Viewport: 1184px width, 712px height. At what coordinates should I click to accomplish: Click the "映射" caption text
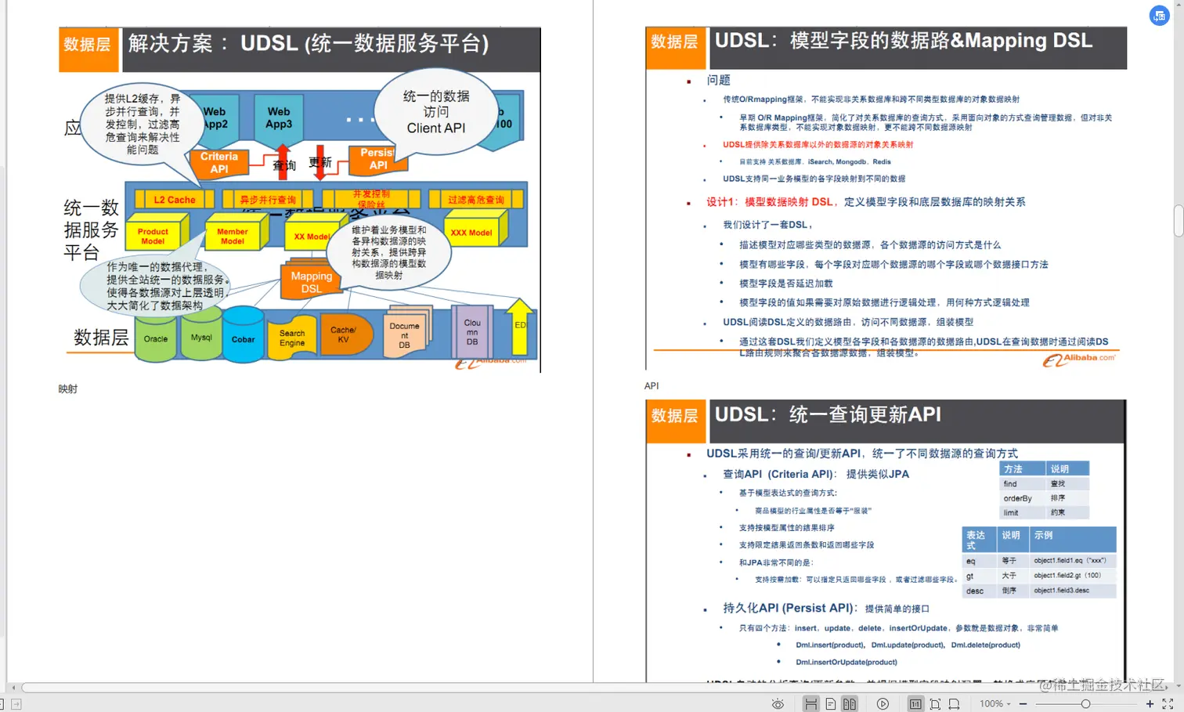pyautogui.click(x=67, y=389)
